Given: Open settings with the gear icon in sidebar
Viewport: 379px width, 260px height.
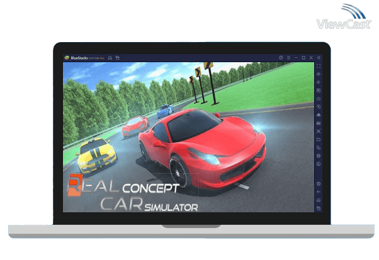Looking at the screenshot, I should [319, 184].
